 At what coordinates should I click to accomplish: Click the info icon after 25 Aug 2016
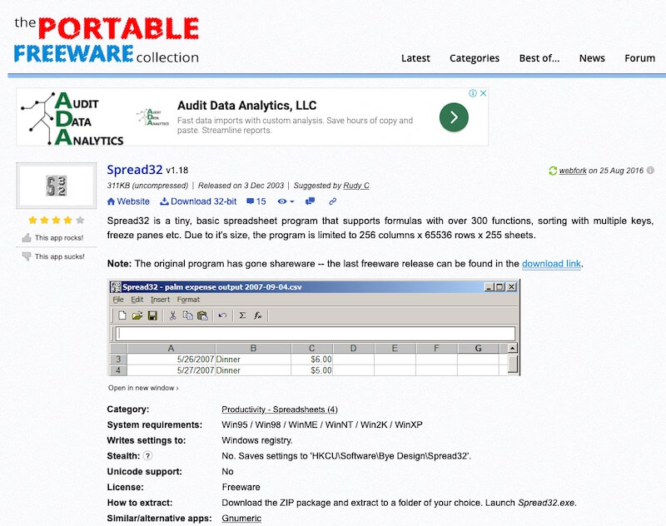[650, 171]
